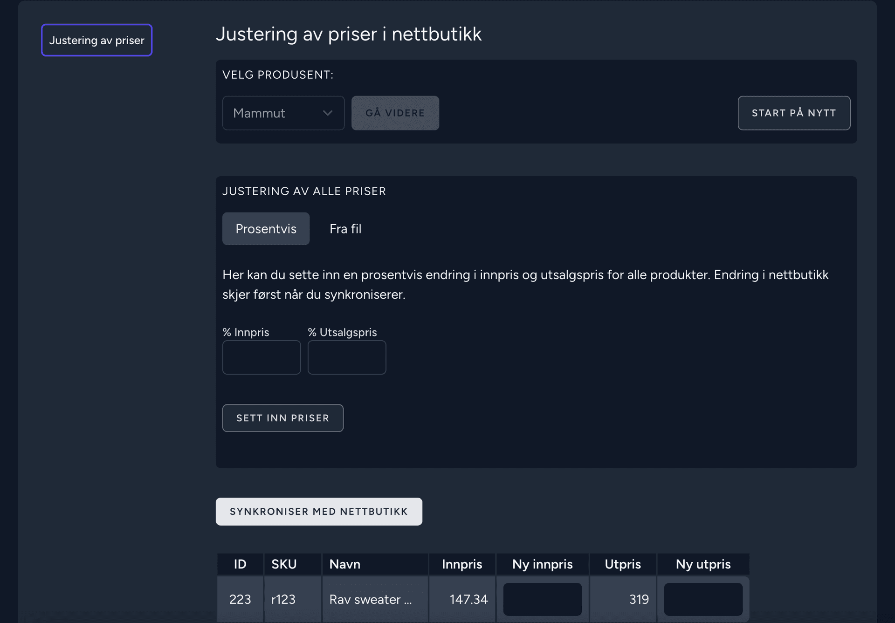
Task: Focus the % Utsalgspris input field
Action: click(346, 357)
